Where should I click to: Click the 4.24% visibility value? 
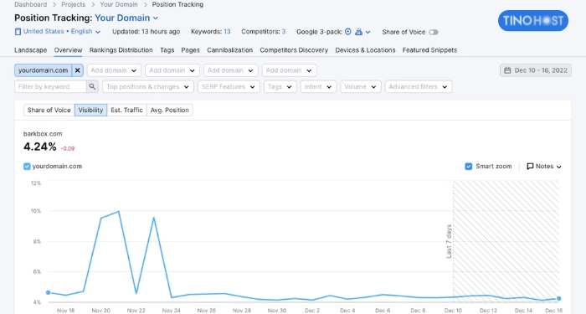tap(40, 147)
